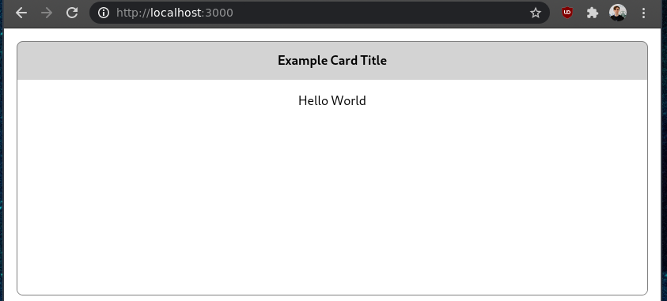Click the white page margin below the card
This screenshot has width=667, height=301.
tap(332, 298)
